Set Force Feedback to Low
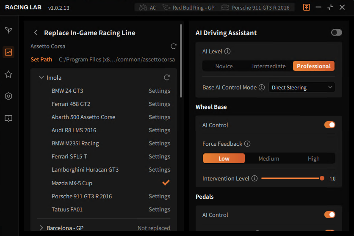The width and height of the screenshot is (354, 236). click(224, 158)
